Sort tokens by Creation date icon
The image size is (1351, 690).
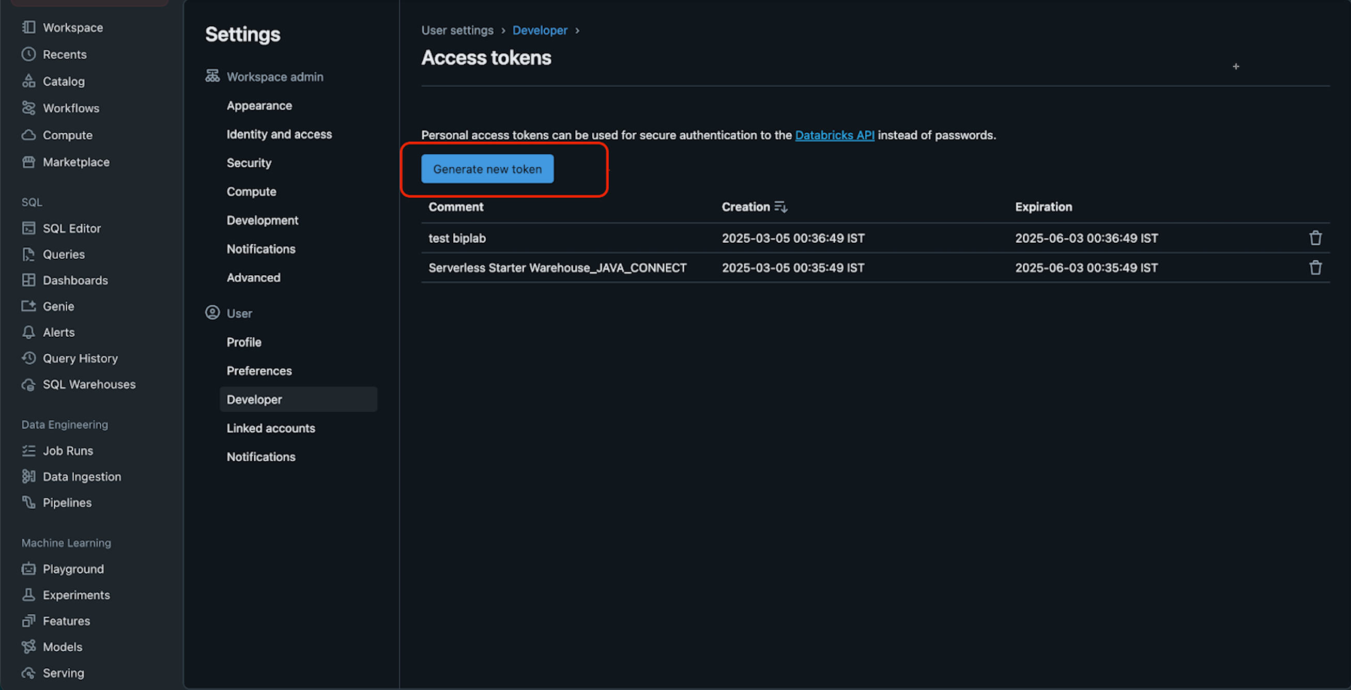point(781,207)
